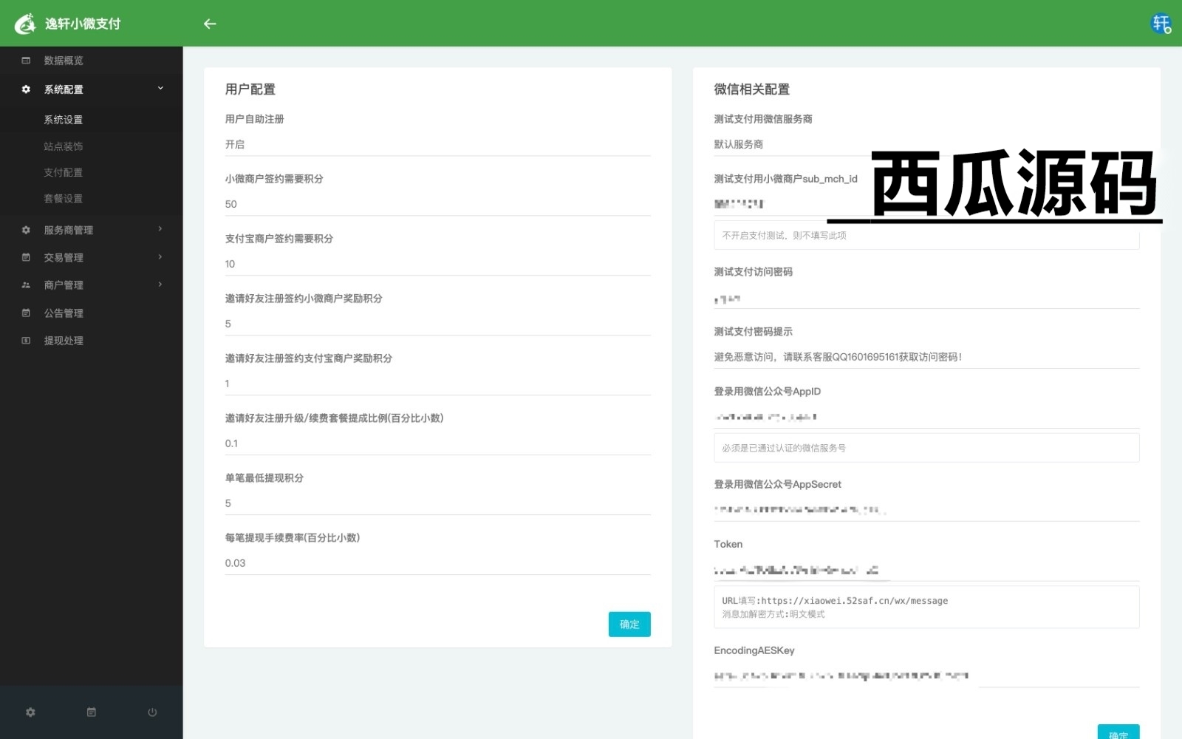Image resolution: width=1182 pixels, height=739 pixels.
Task: Expand the 服务商管理 chevron
Action: coord(160,229)
